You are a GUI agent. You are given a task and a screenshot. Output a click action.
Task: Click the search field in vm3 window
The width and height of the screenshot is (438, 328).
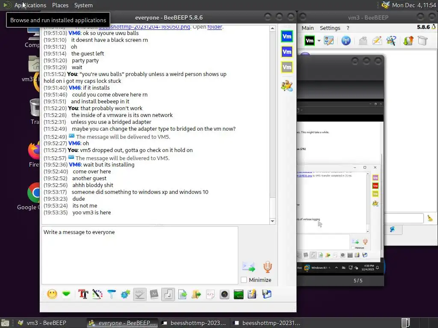coord(404,218)
